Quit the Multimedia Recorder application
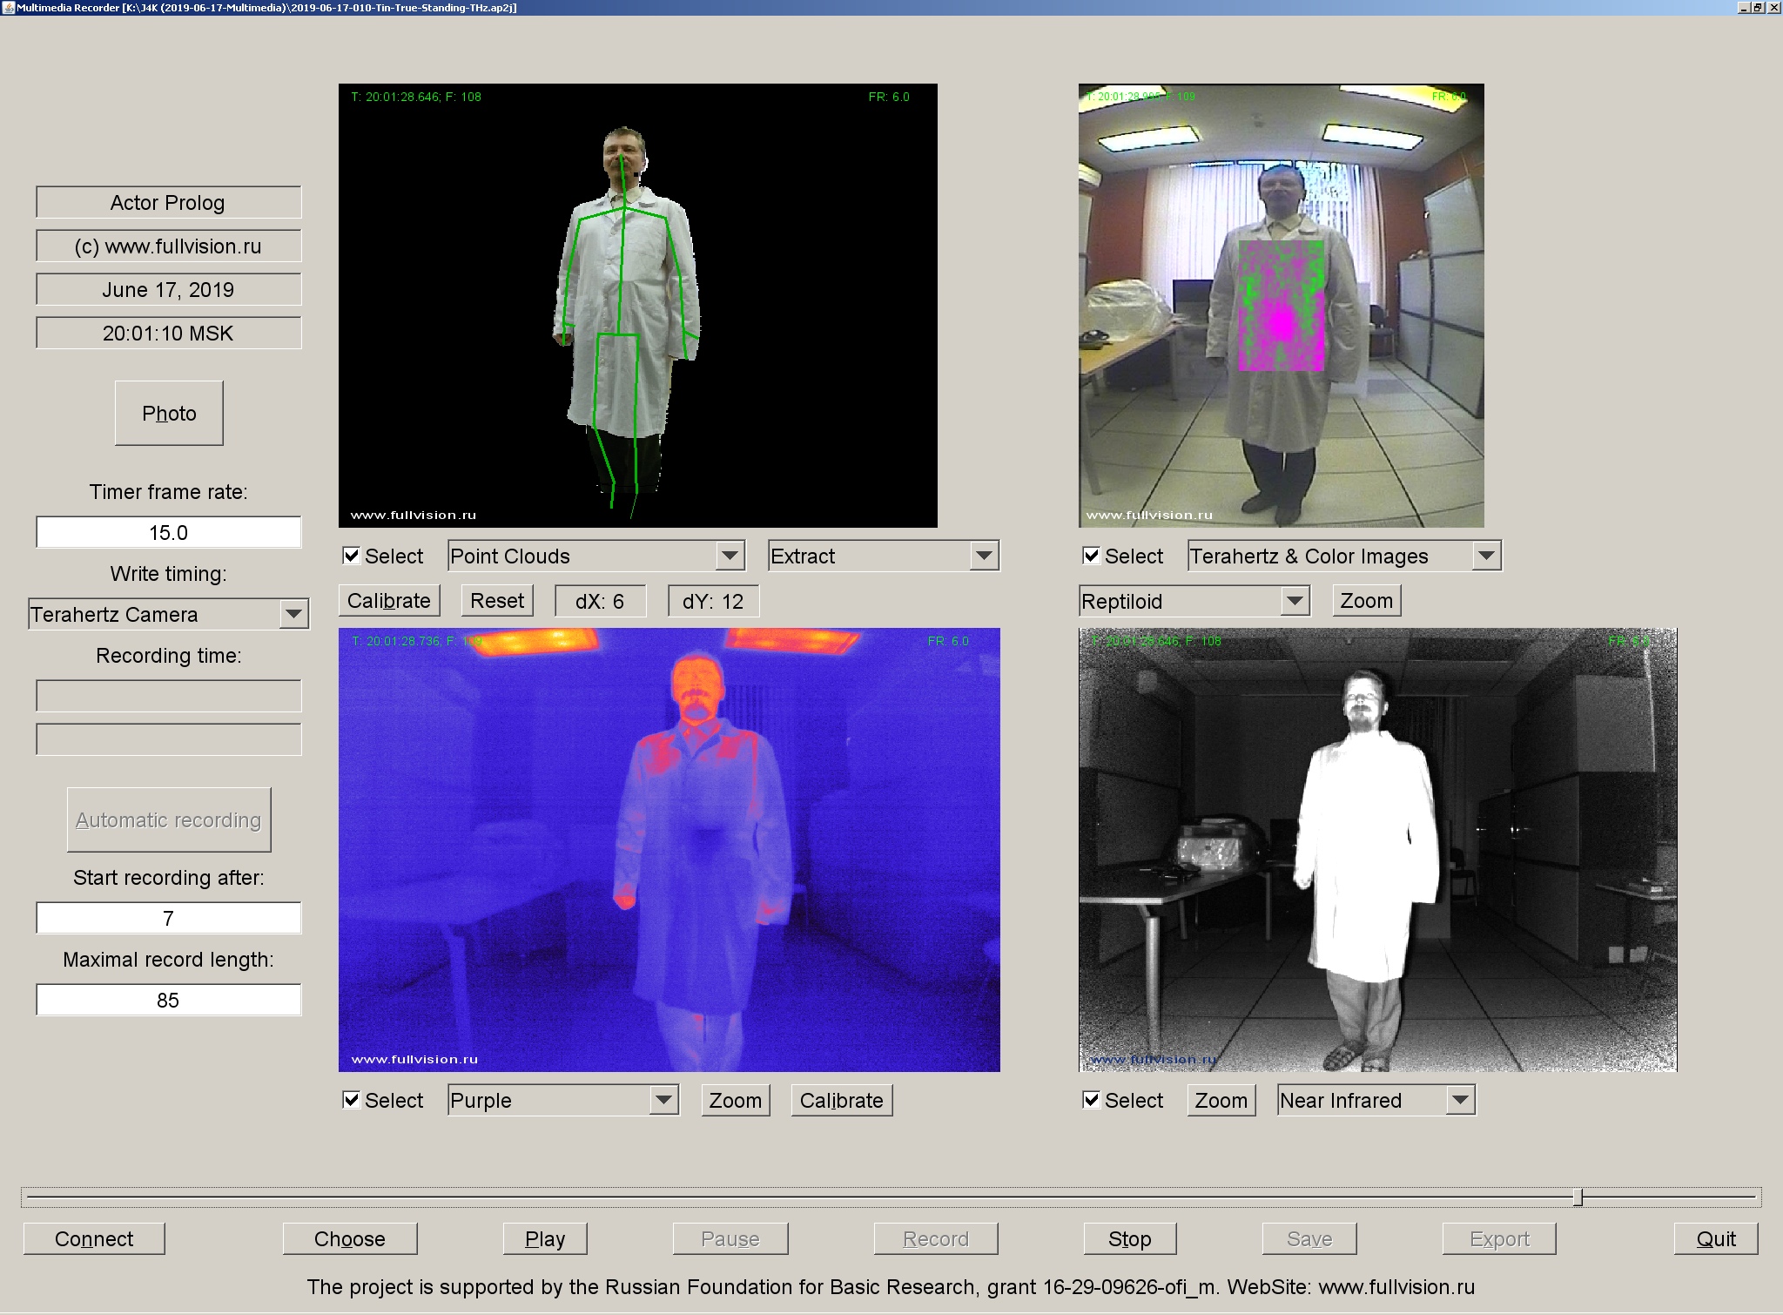 tap(1713, 1238)
